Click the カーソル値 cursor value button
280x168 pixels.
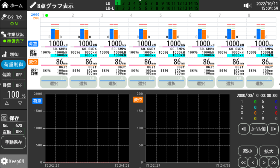pyautogui.click(x=258, y=129)
